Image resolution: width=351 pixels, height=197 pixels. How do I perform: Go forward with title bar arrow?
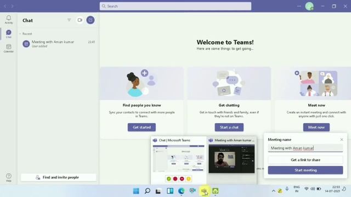(12, 6)
